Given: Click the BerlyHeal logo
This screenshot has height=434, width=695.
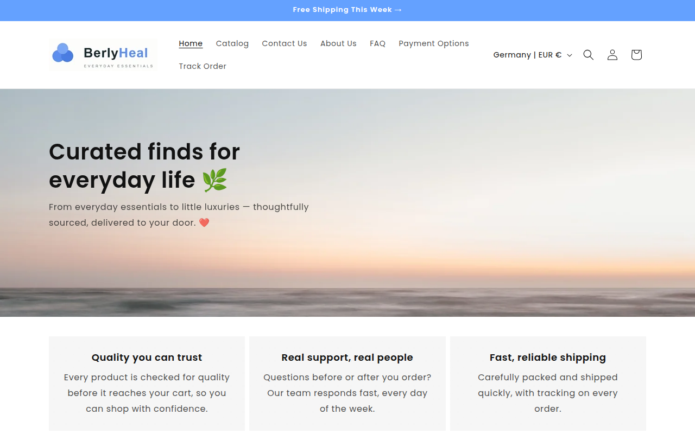Looking at the screenshot, I should tap(103, 55).
